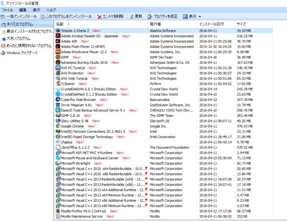Click the 7stacks 1.5 beta 2 icon
The width and height of the screenshot is (287, 221).
(58, 31)
